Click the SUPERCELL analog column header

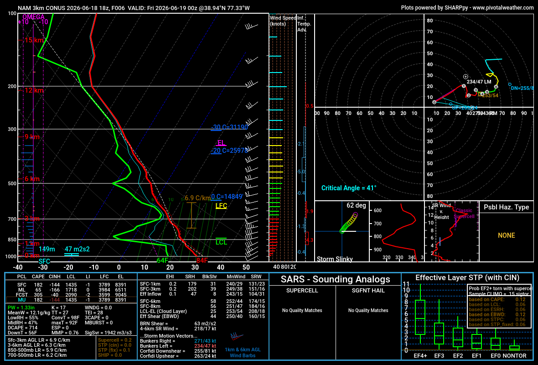click(302, 291)
